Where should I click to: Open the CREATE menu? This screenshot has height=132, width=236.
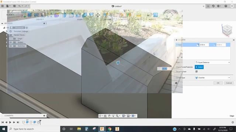click(x=40, y=19)
